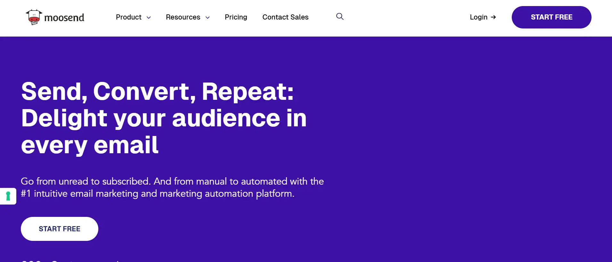This screenshot has height=262, width=612.
Task: Click the Moosend cow logo icon
Action: click(34, 17)
